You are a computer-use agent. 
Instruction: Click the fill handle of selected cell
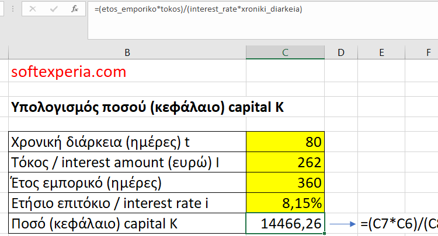click(x=324, y=234)
